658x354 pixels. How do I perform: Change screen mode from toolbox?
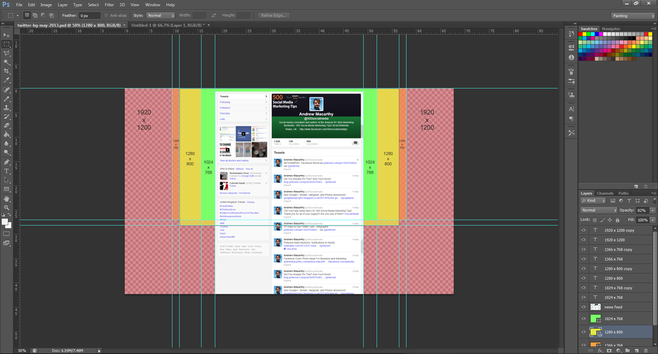click(7, 243)
